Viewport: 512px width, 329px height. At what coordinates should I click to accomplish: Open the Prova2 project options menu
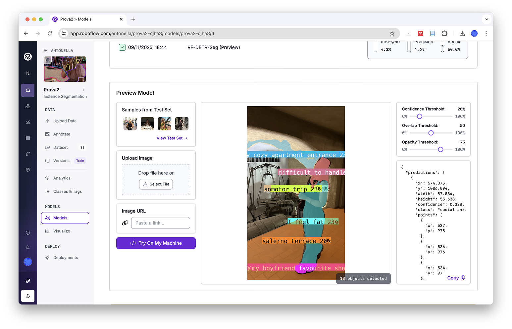tap(83, 89)
